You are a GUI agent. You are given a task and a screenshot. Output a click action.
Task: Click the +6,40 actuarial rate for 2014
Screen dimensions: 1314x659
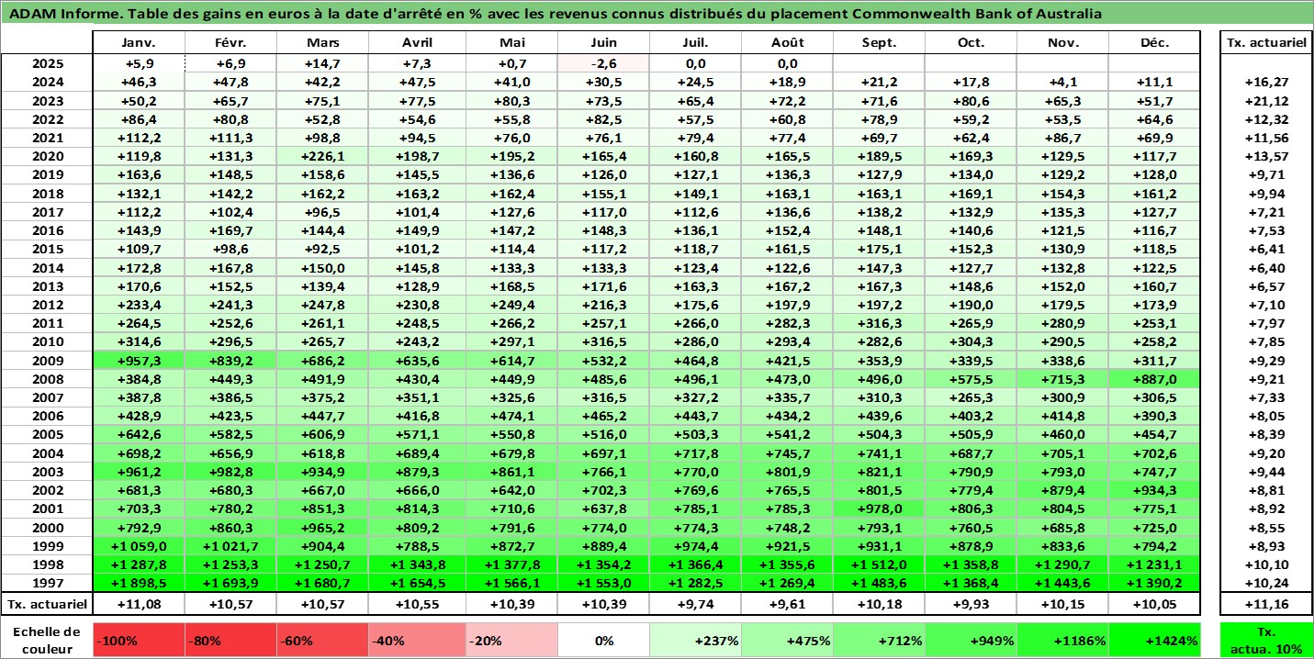(x=1265, y=268)
